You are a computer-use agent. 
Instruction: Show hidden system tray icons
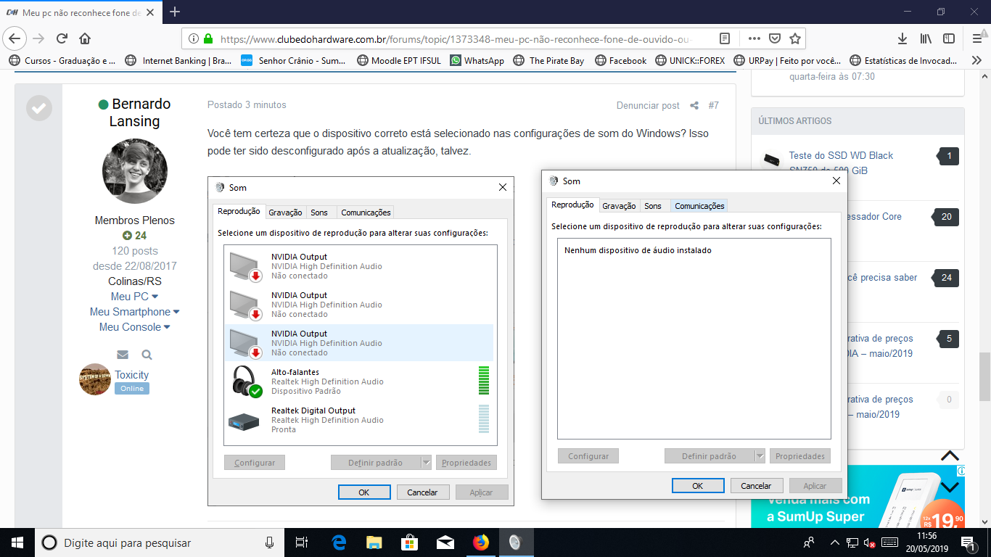coord(834,542)
